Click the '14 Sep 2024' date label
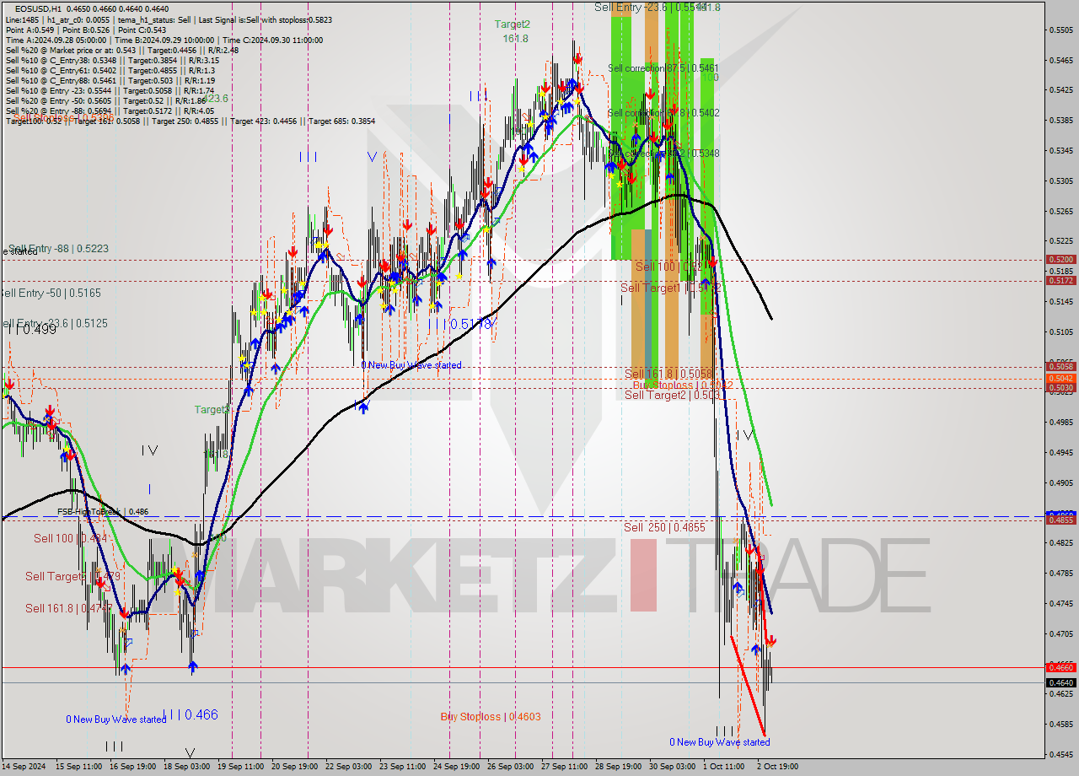 [x=24, y=767]
